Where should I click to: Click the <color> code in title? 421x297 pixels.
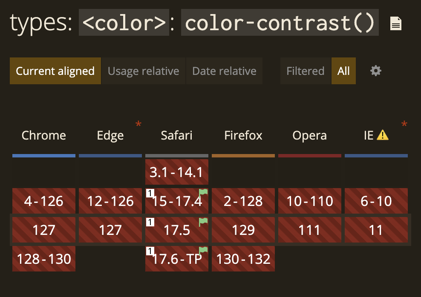(x=124, y=23)
